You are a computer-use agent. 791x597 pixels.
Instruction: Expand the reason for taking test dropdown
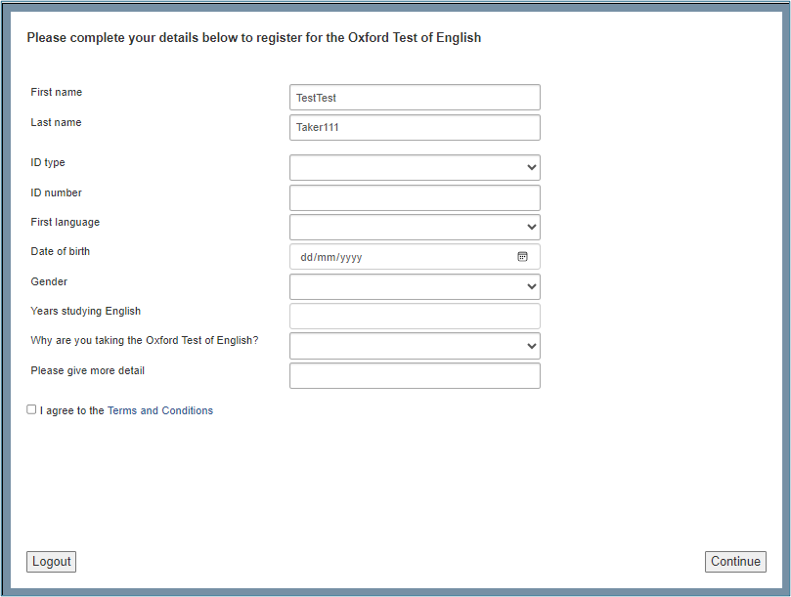pyautogui.click(x=415, y=346)
